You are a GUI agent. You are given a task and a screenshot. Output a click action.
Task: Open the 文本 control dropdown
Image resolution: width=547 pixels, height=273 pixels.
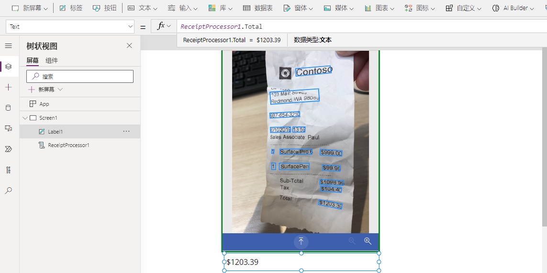point(142,8)
